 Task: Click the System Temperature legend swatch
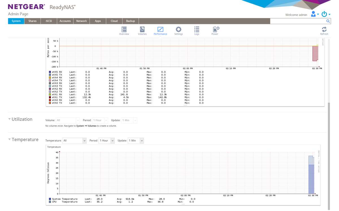(50, 199)
